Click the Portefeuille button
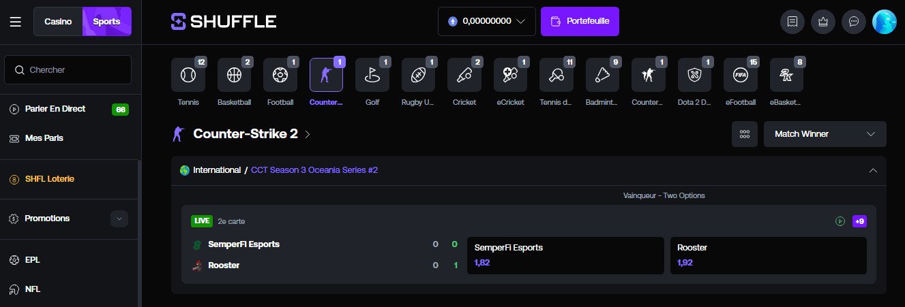The height and width of the screenshot is (307, 905). tap(580, 21)
